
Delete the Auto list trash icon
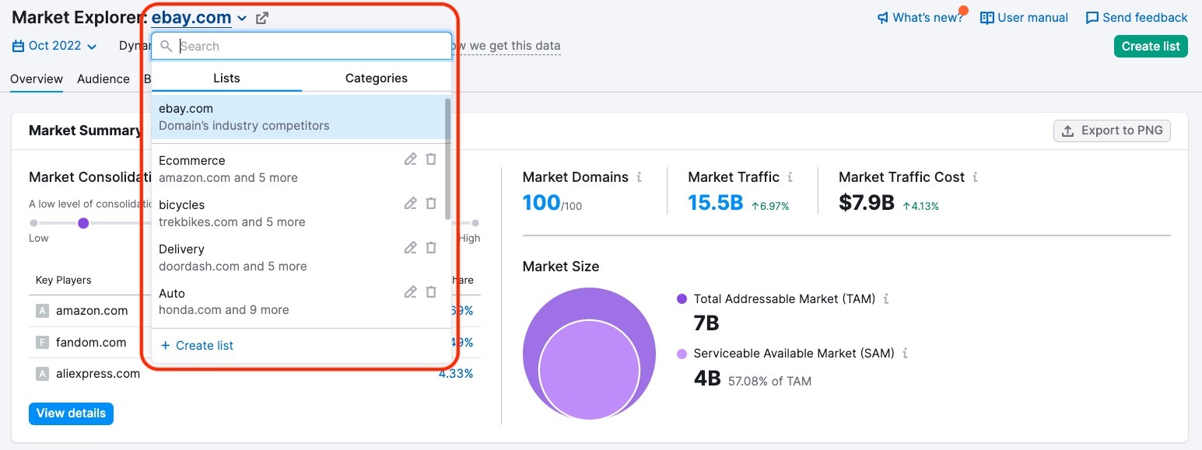pos(431,292)
